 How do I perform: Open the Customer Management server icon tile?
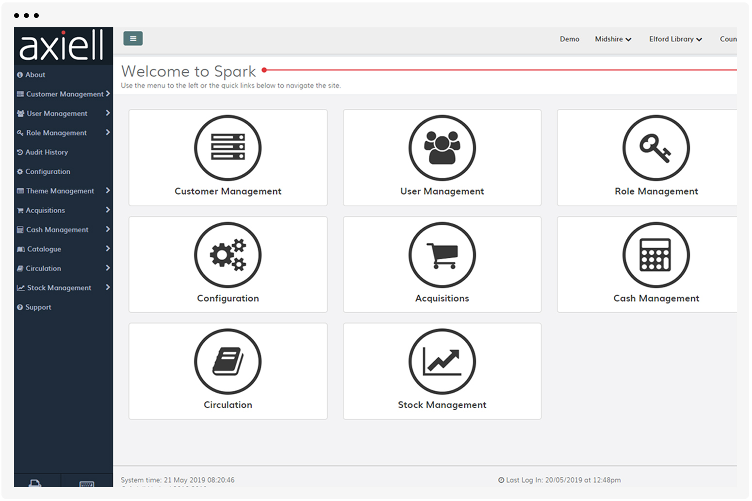coord(228,148)
